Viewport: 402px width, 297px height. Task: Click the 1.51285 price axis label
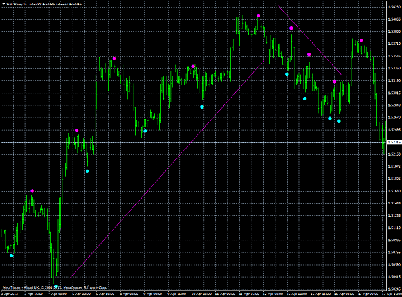click(394, 215)
